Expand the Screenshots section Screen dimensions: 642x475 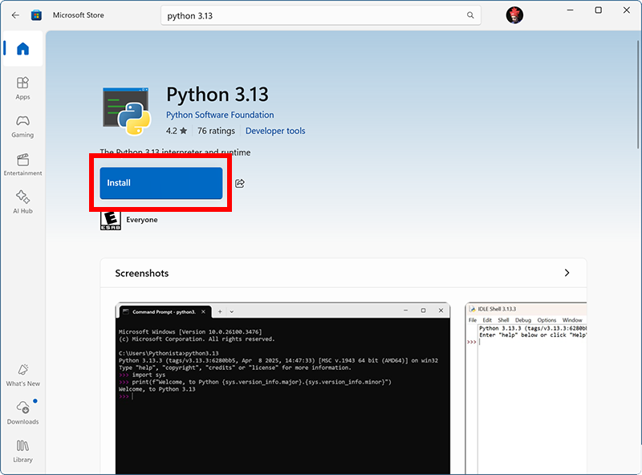click(x=567, y=273)
